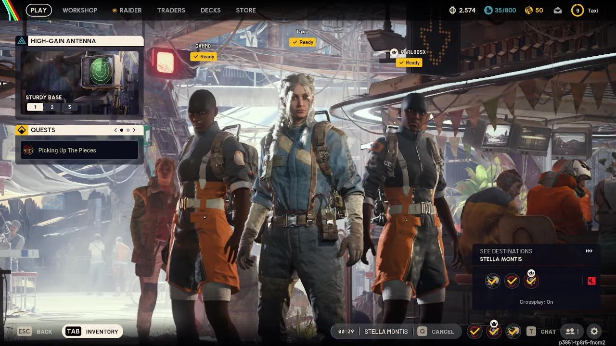
Task: Click the third ready avatar in bottom bar
Action: coord(513,331)
